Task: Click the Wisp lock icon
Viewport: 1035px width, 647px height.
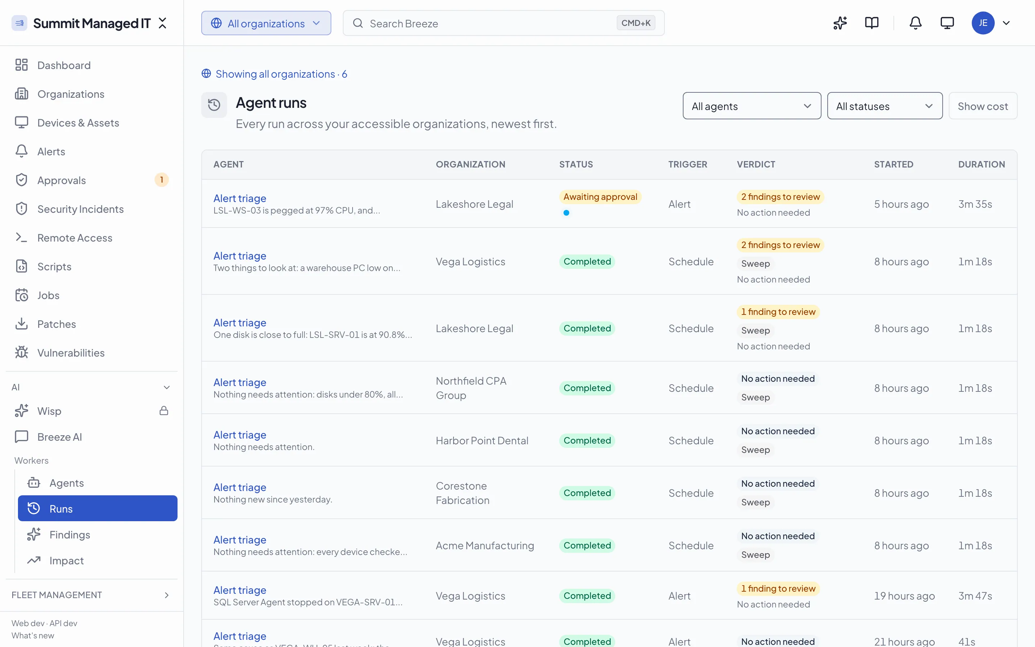Action: 164,411
